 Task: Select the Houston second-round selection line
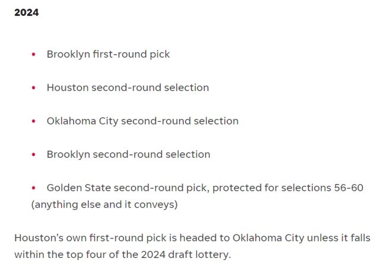127,88
